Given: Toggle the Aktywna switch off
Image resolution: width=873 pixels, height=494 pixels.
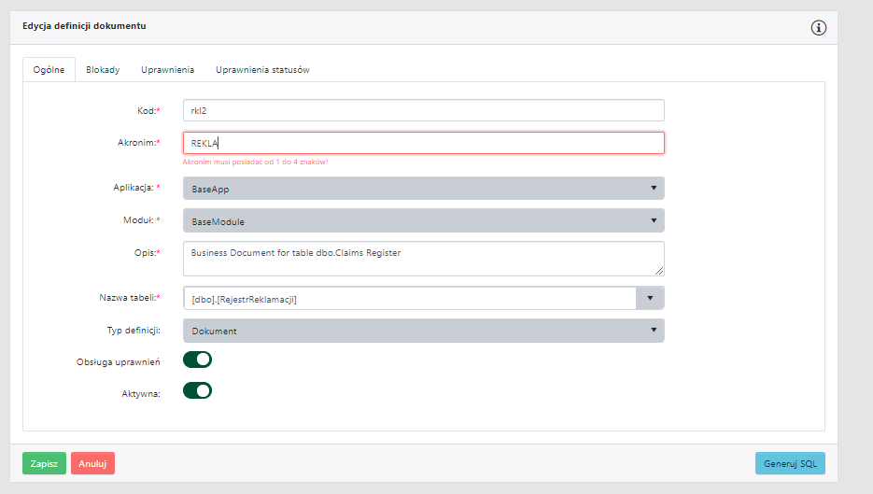Looking at the screenshot, I should click(197, 390).
